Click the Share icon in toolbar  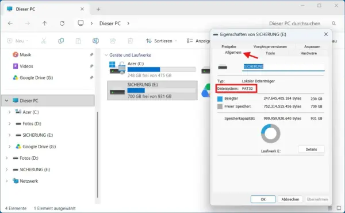pos(113,41)
